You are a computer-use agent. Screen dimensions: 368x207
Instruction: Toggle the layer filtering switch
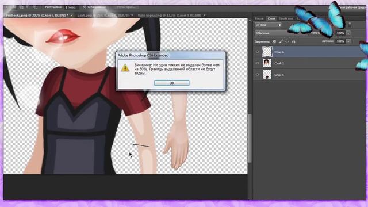350,24
